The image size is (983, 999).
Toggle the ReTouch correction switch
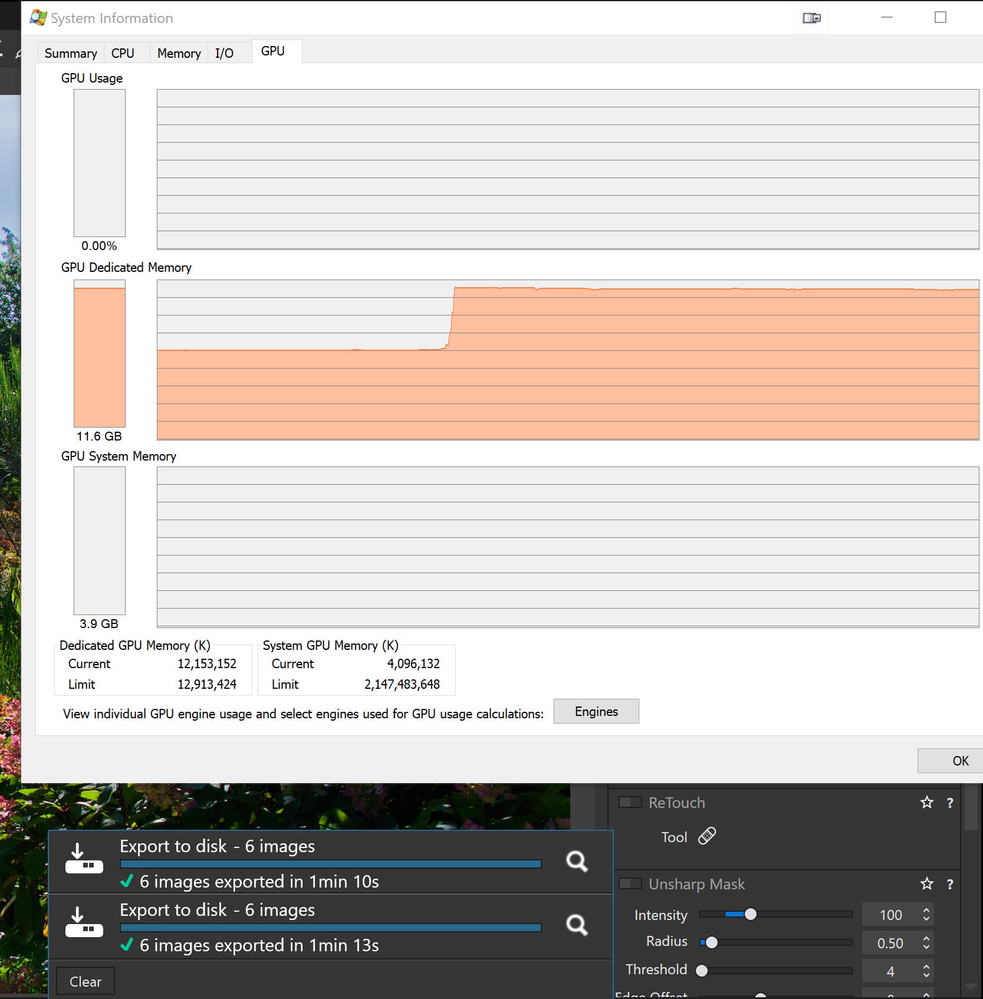tap(630, 803)
